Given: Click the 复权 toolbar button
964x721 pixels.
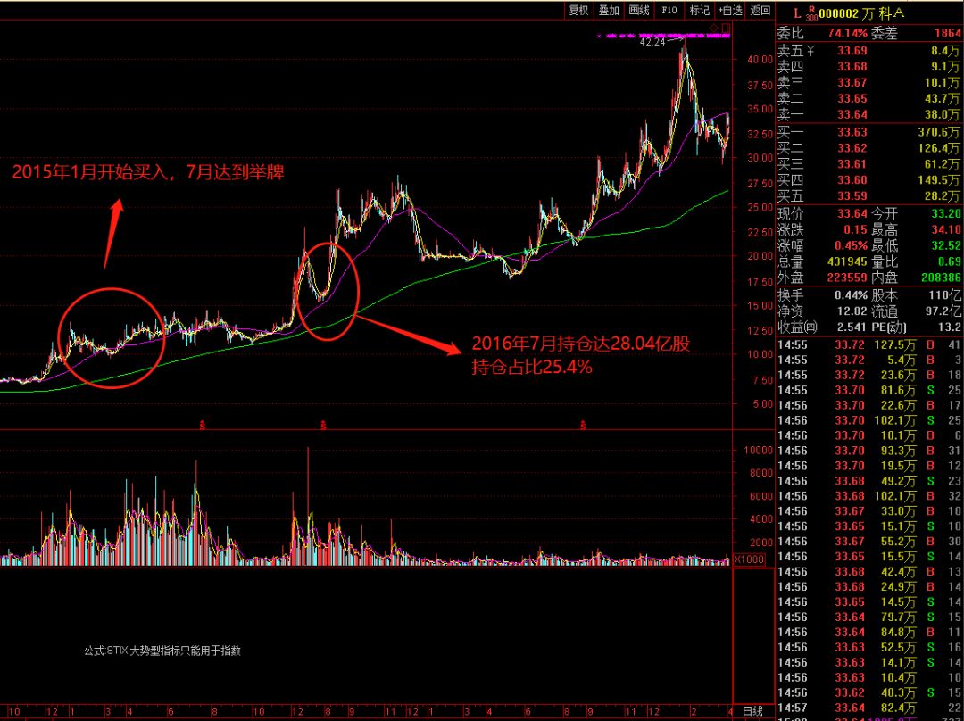Looking at the screenshot, I should click(x=578, y=11).
